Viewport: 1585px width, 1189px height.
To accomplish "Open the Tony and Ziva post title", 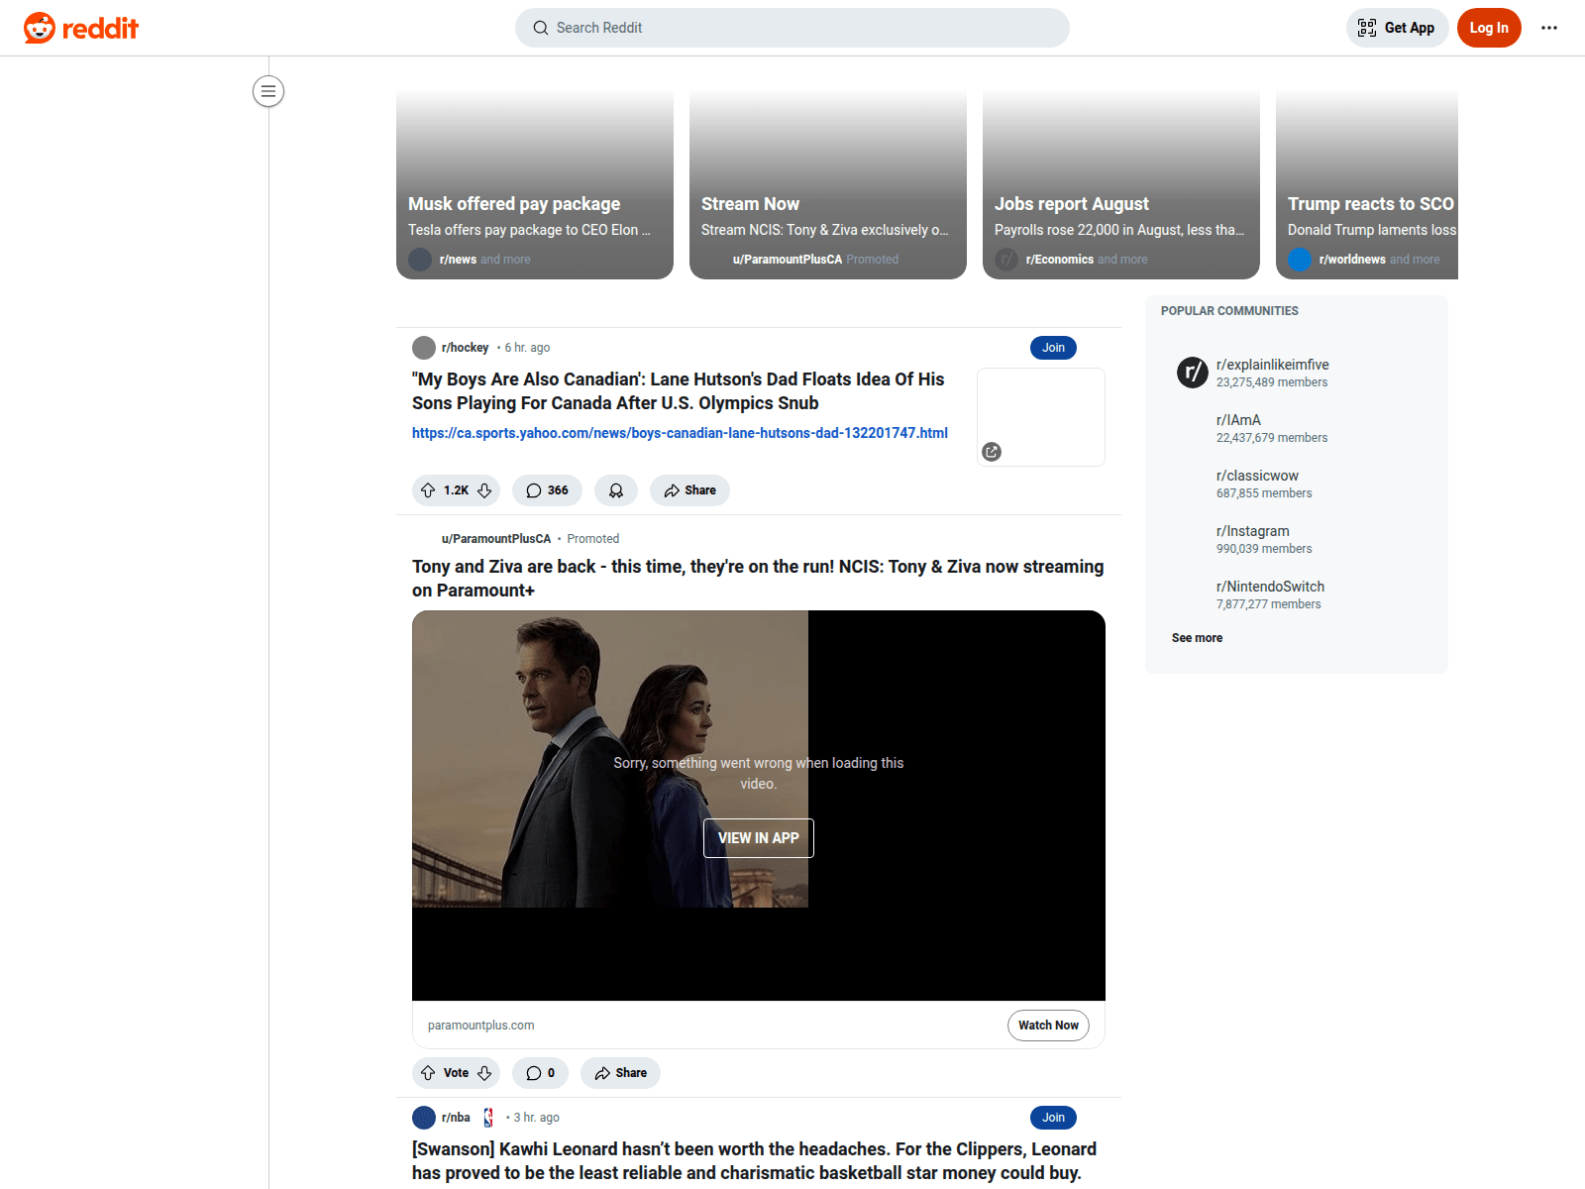I will (x=758, y=579).
